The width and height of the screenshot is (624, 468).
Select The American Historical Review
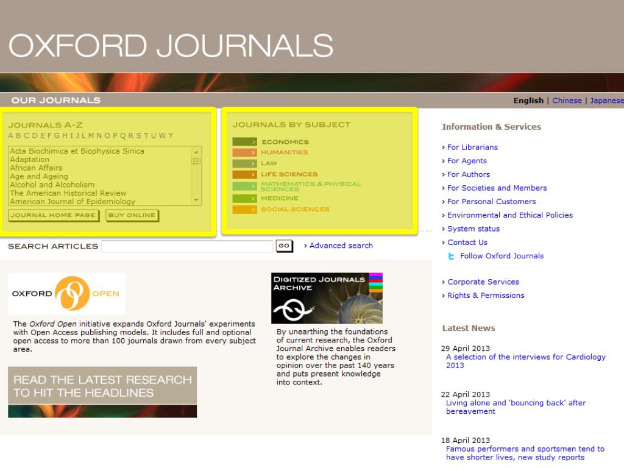[68, 193]
